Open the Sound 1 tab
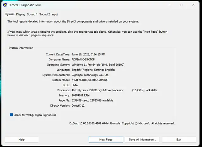The image size is (202, 147). click(32, 14)
